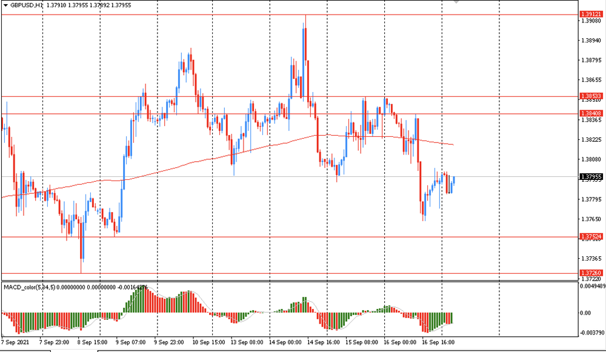Click the 1.37795 value on price scale
Screen dimensions: 606x352
(591, 199)
